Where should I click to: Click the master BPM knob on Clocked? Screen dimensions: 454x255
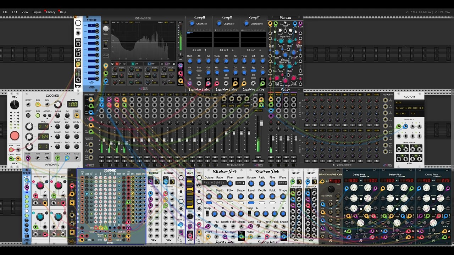point(57,104)
